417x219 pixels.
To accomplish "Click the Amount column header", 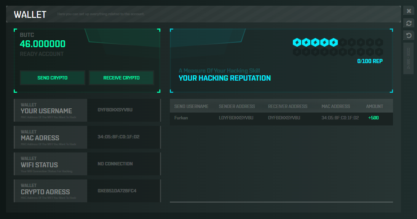I will [374, 106].
